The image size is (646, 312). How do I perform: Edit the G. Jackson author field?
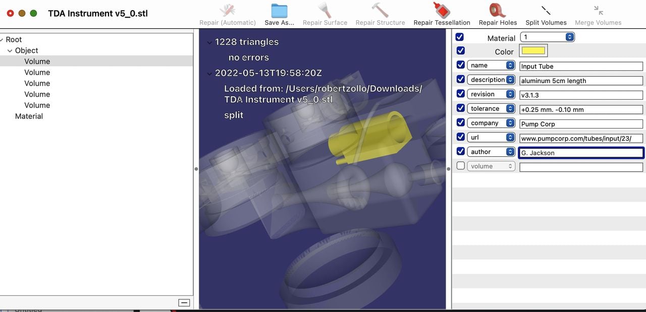click(580, 152)
